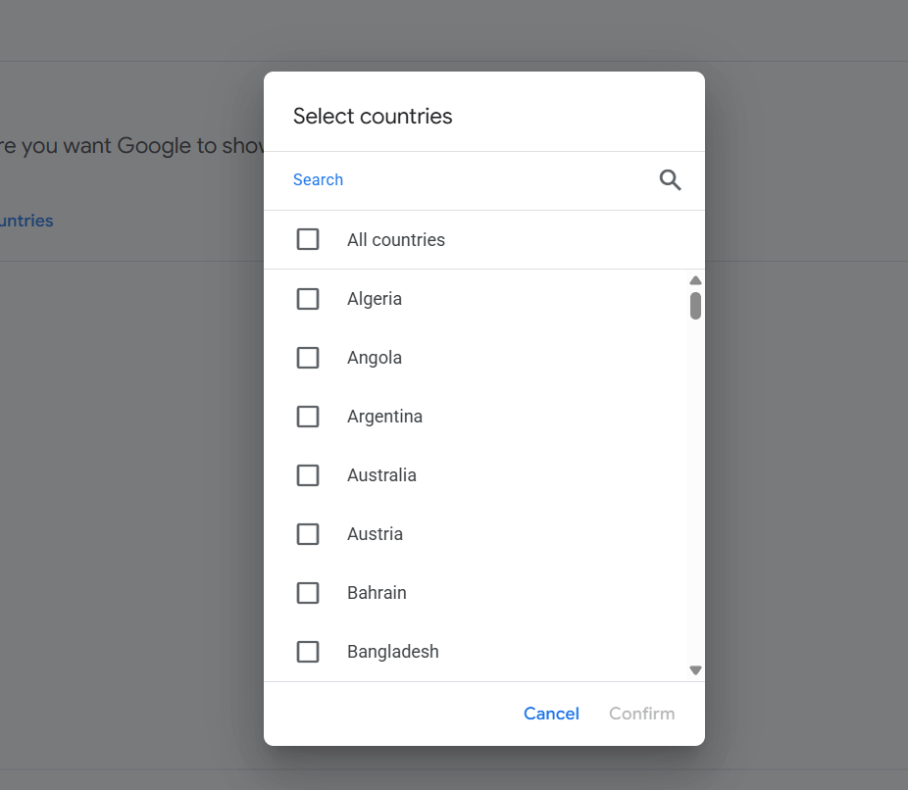Screen dimensions: 908x790
Task: Toggle the Bangladesh checkbox
Action: click(x=308, y=652)
